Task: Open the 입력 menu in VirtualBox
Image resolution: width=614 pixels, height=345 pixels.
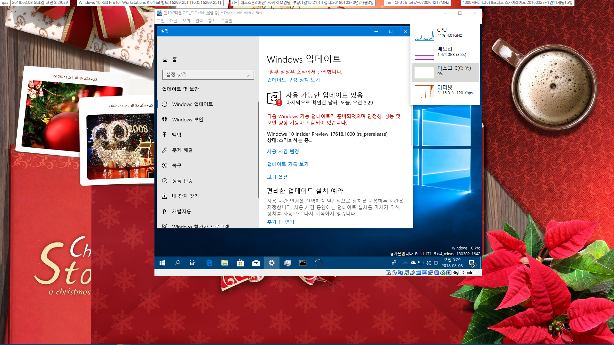Action: [199, 21]
